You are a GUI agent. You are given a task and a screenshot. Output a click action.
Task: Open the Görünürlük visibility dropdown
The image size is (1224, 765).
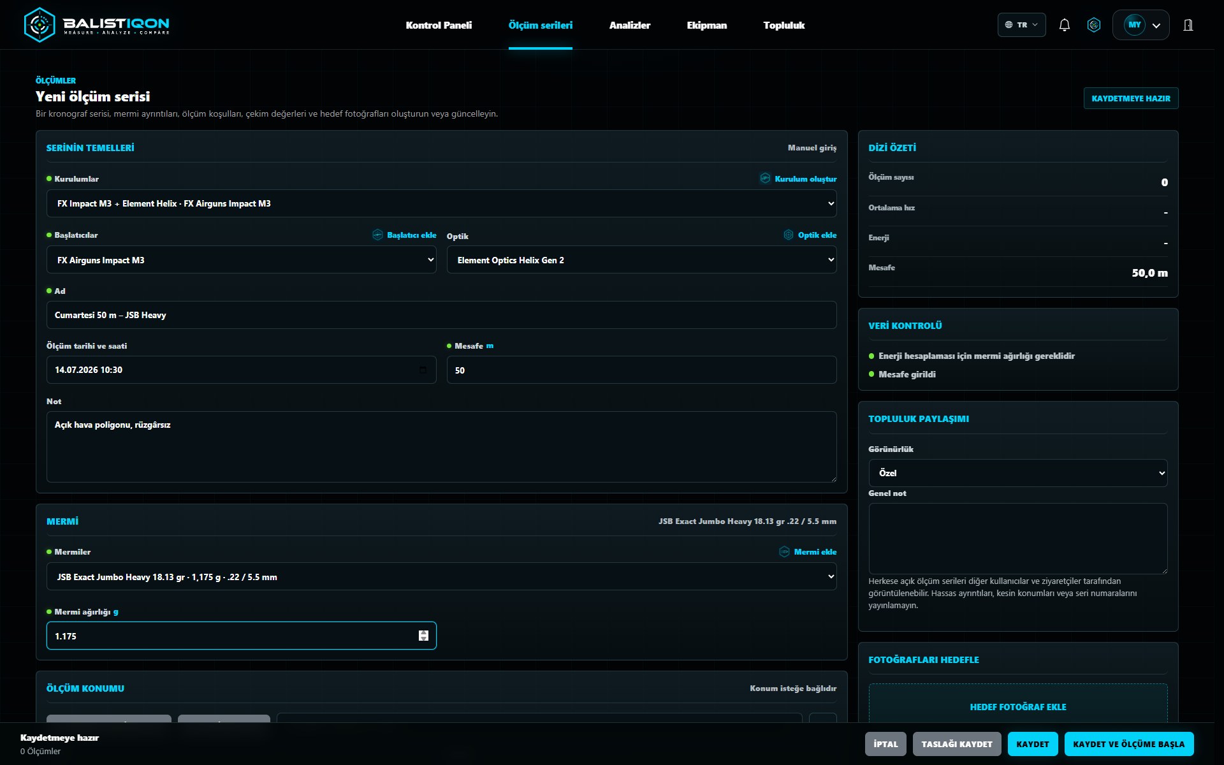pyautogui.click(x=1017, y=473)
